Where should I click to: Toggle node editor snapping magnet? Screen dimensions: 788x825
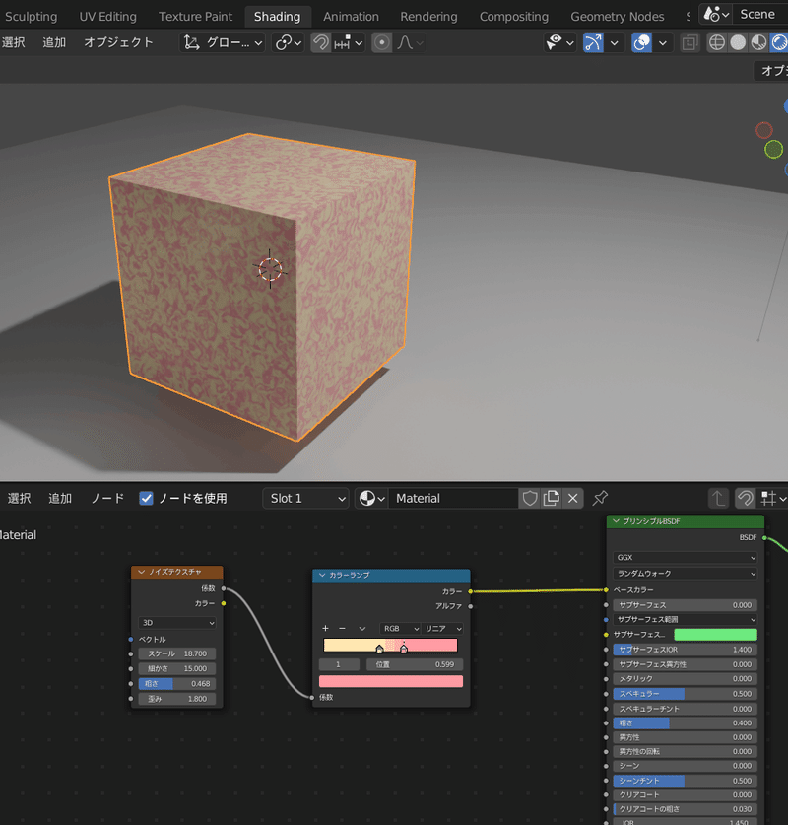pos(745,499)
